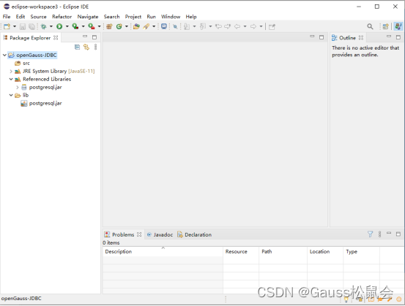This screenshot has height=306, width=405.
Task: Open the Refactor menu
Action: (x=62, y=17)
